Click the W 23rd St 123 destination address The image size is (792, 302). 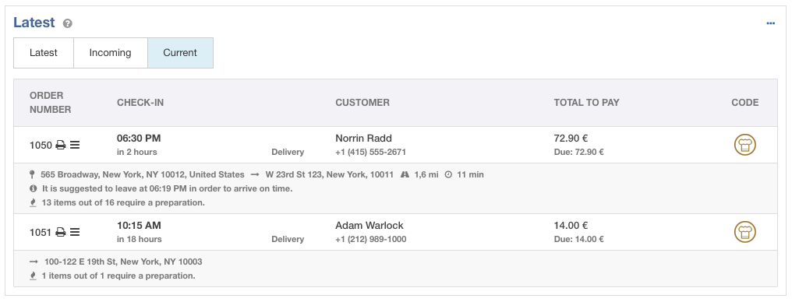click(329, 175)
